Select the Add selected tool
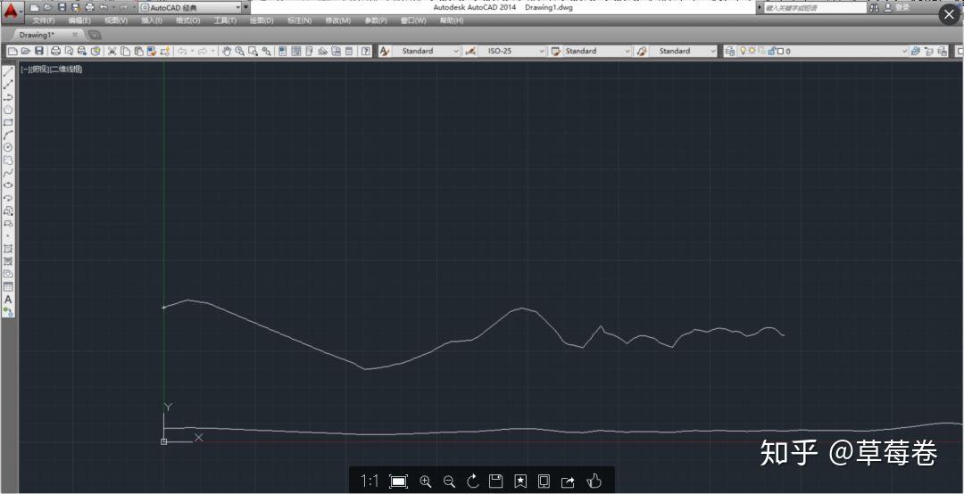 click(8, 311)
